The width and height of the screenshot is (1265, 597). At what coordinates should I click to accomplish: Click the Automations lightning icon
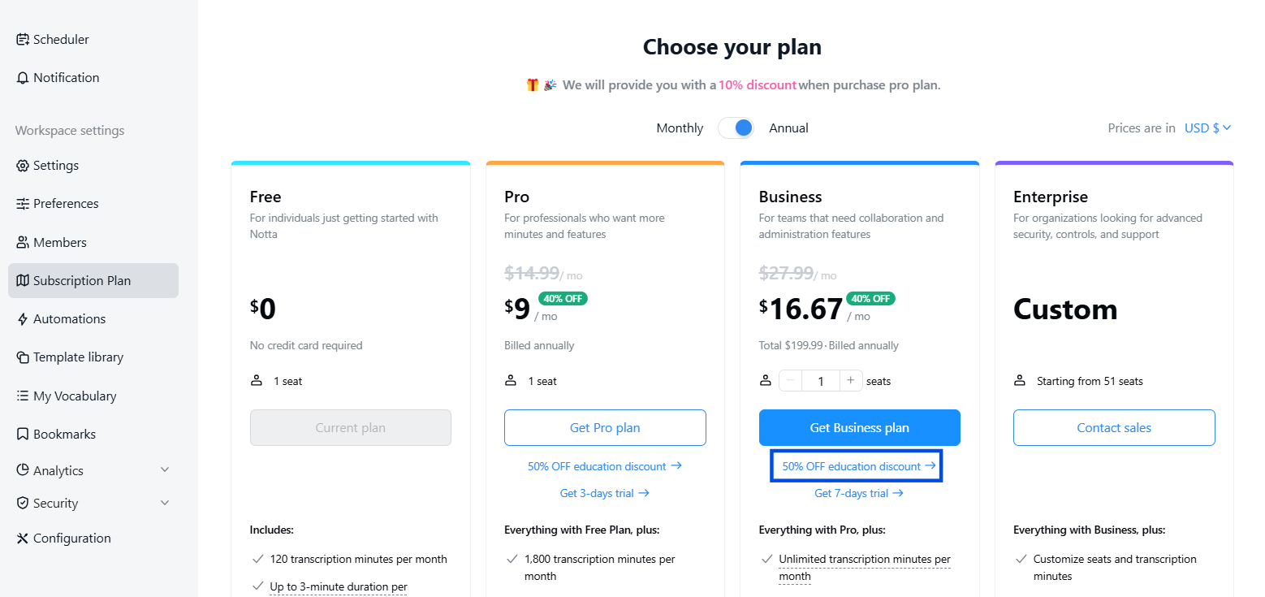[x=23, y=319]
